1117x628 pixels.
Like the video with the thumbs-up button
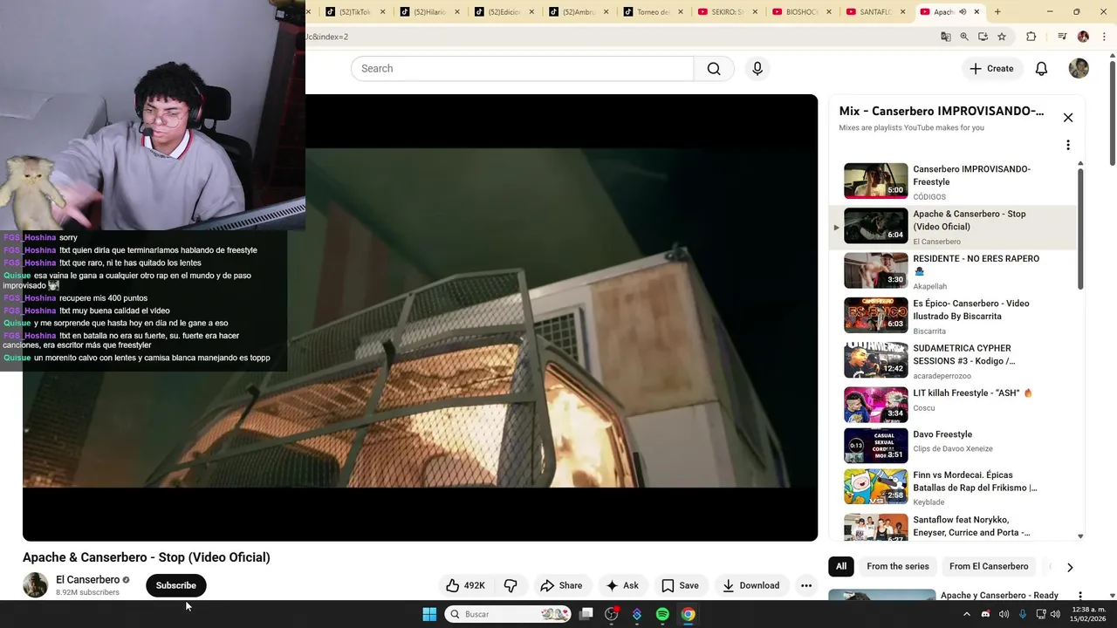tap(466, 585)
